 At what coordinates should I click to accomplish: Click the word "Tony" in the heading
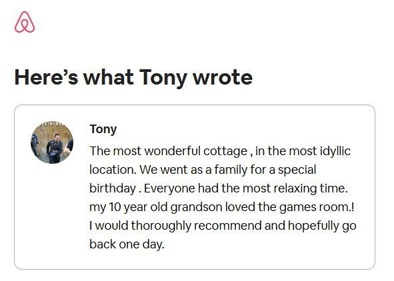[163, 79]
